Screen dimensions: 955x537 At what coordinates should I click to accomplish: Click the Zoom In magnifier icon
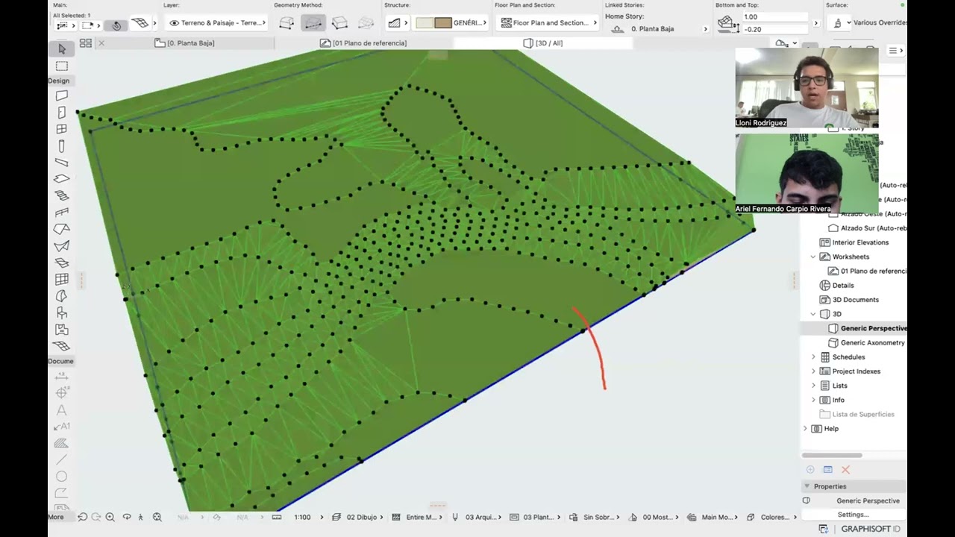(x=110, y=517)
